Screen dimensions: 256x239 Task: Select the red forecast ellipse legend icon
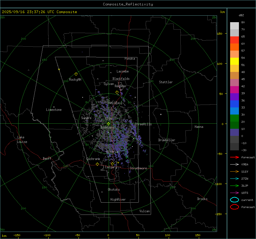(234, 207)
